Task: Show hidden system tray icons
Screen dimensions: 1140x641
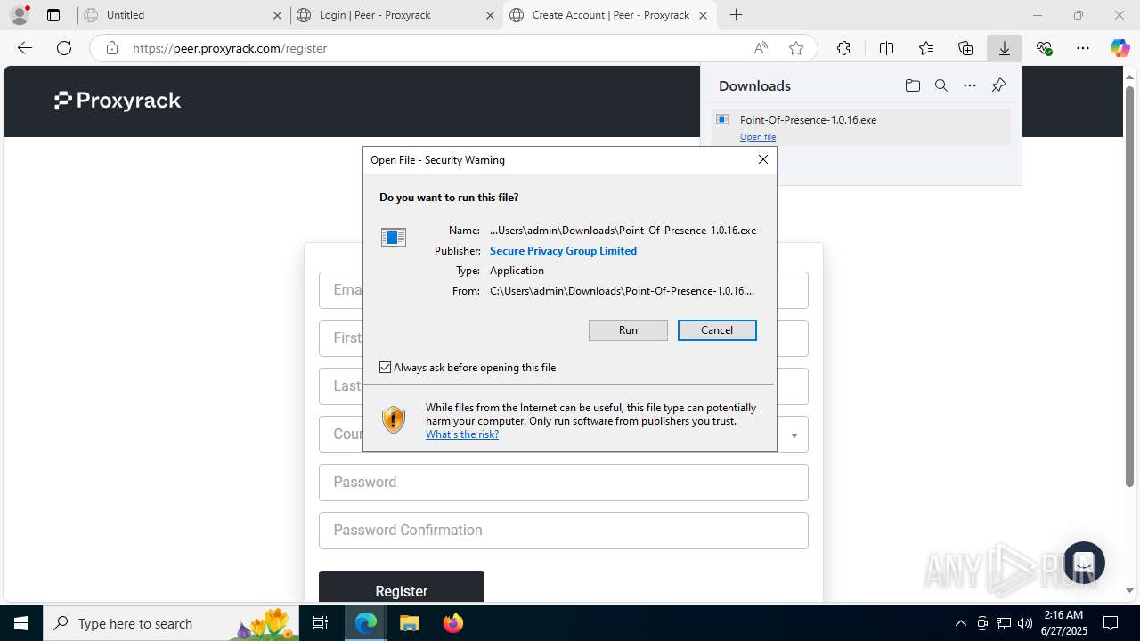Action: 960,623
